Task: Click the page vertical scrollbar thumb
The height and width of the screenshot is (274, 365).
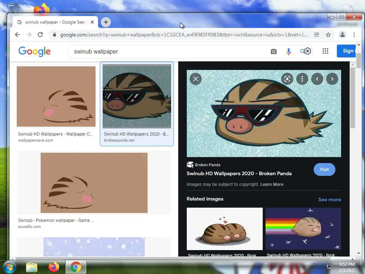Action: (x=359, y=61)
